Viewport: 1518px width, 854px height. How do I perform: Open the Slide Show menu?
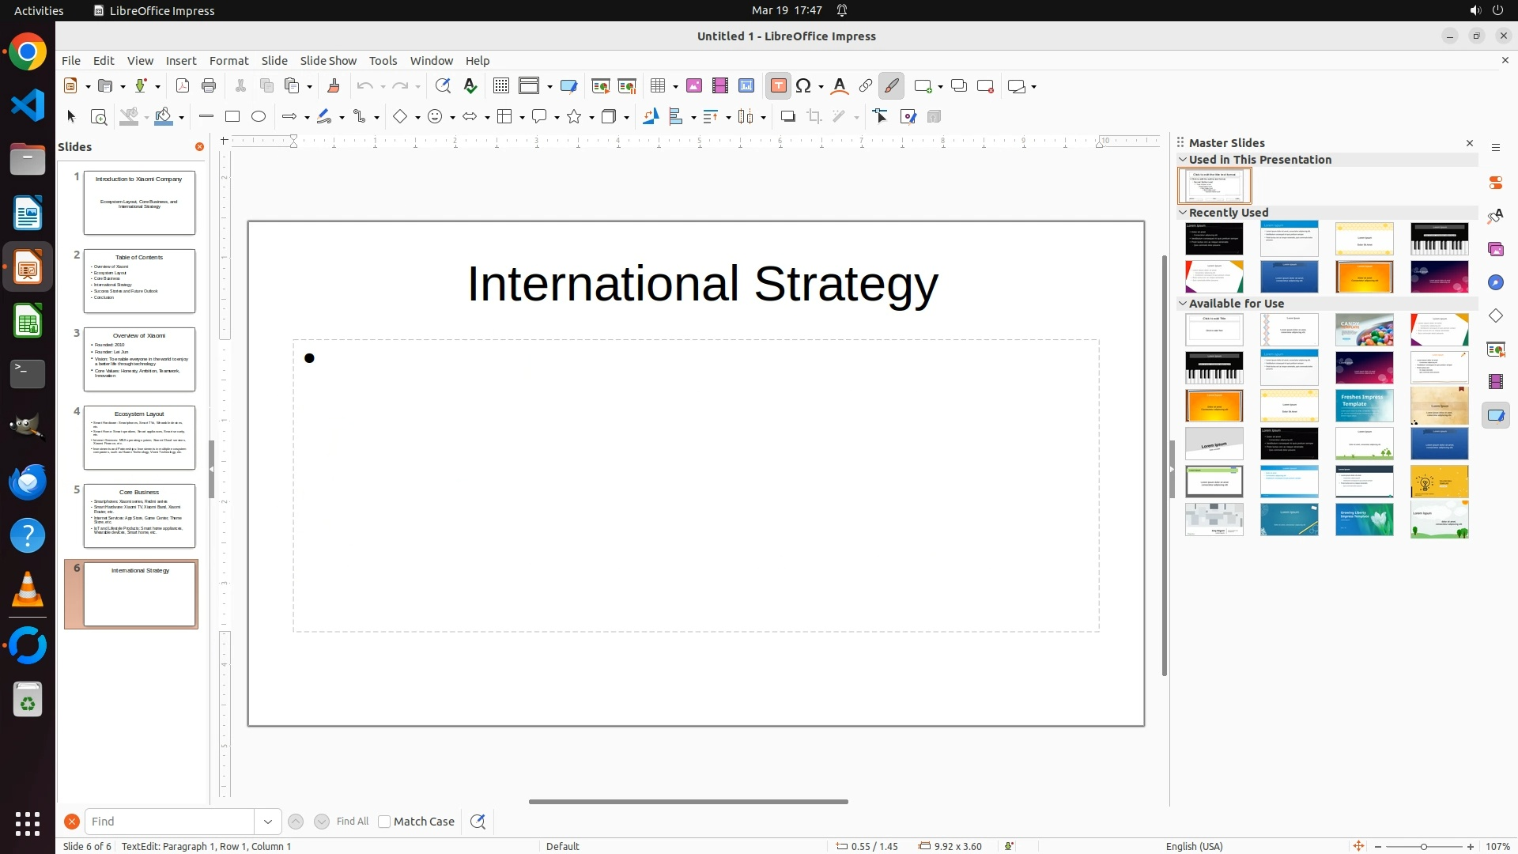click(328, 61)
